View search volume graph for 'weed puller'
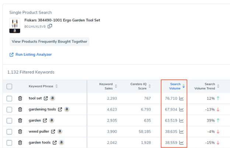Image resolution: width=230 pixels, height=148 pixels. 181,131
